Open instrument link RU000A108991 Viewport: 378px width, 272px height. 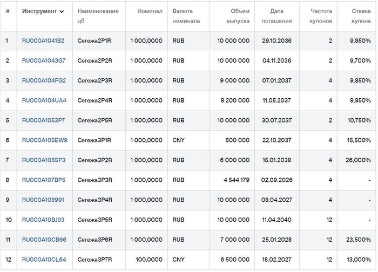pyautogui.click(x=43, y=200)
